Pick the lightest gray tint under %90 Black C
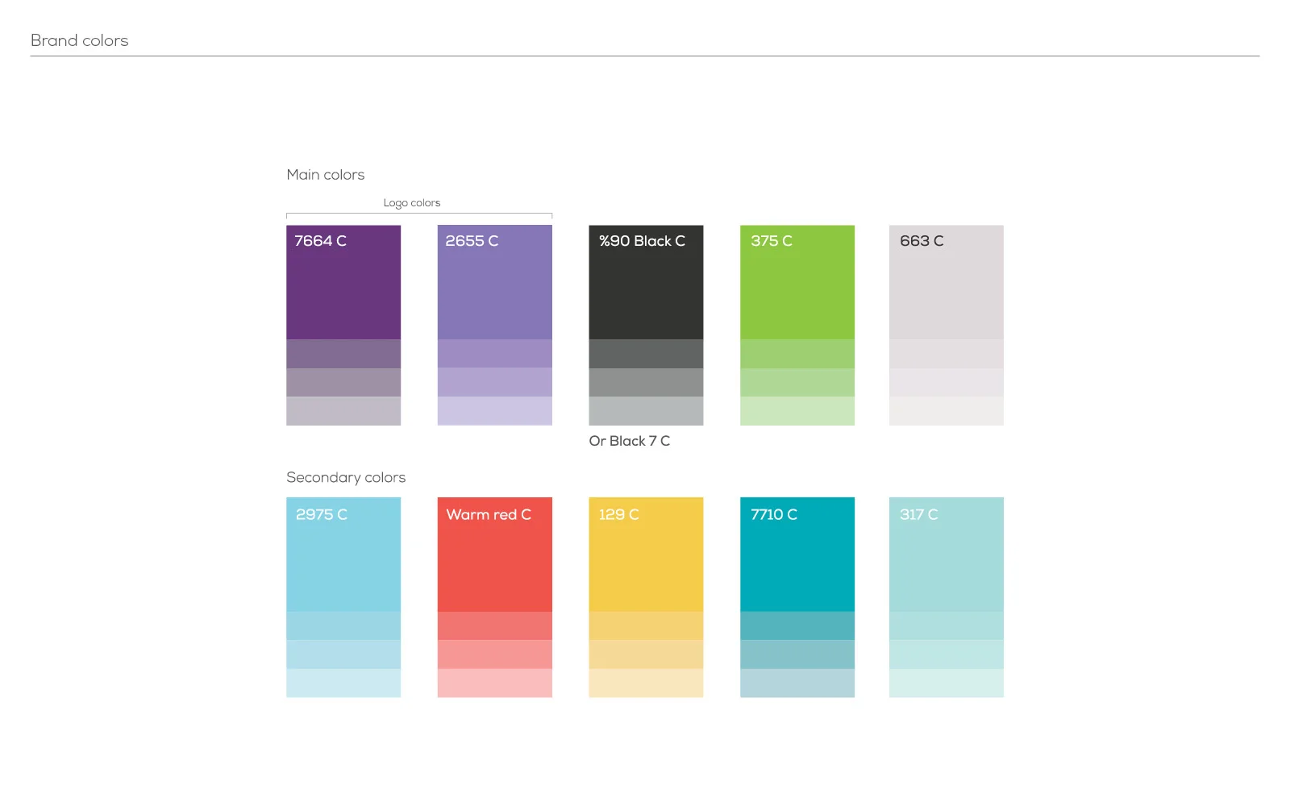Screen dimensions: 1290x806 click(x=646, y=411)
